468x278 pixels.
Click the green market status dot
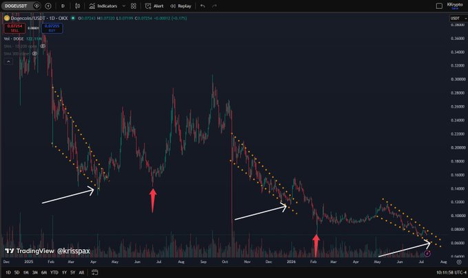[x=73, y=18]
